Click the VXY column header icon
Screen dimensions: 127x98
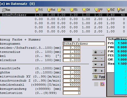[96, 10]
